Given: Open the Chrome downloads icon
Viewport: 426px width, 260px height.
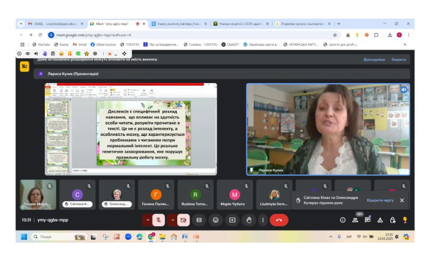Looking at the screenshot, I should pos(390,35).
